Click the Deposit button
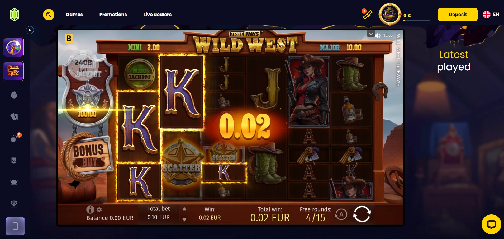 [458, 15]
